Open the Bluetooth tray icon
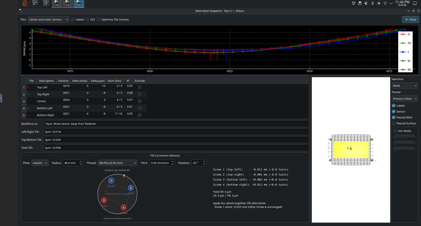 point(373,3)
